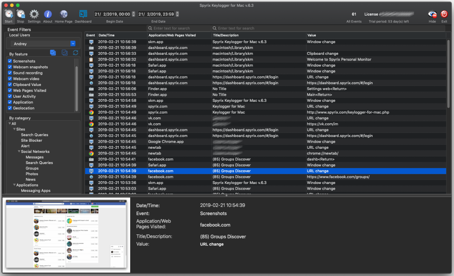Click the Hide eye icon

click(x=432, y=14)
